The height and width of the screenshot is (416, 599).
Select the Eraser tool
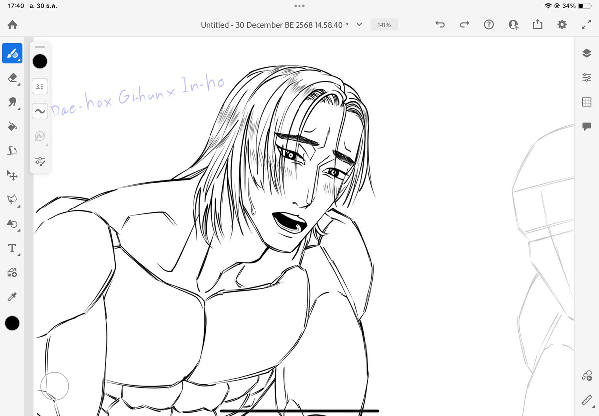(x=12, y=78)
